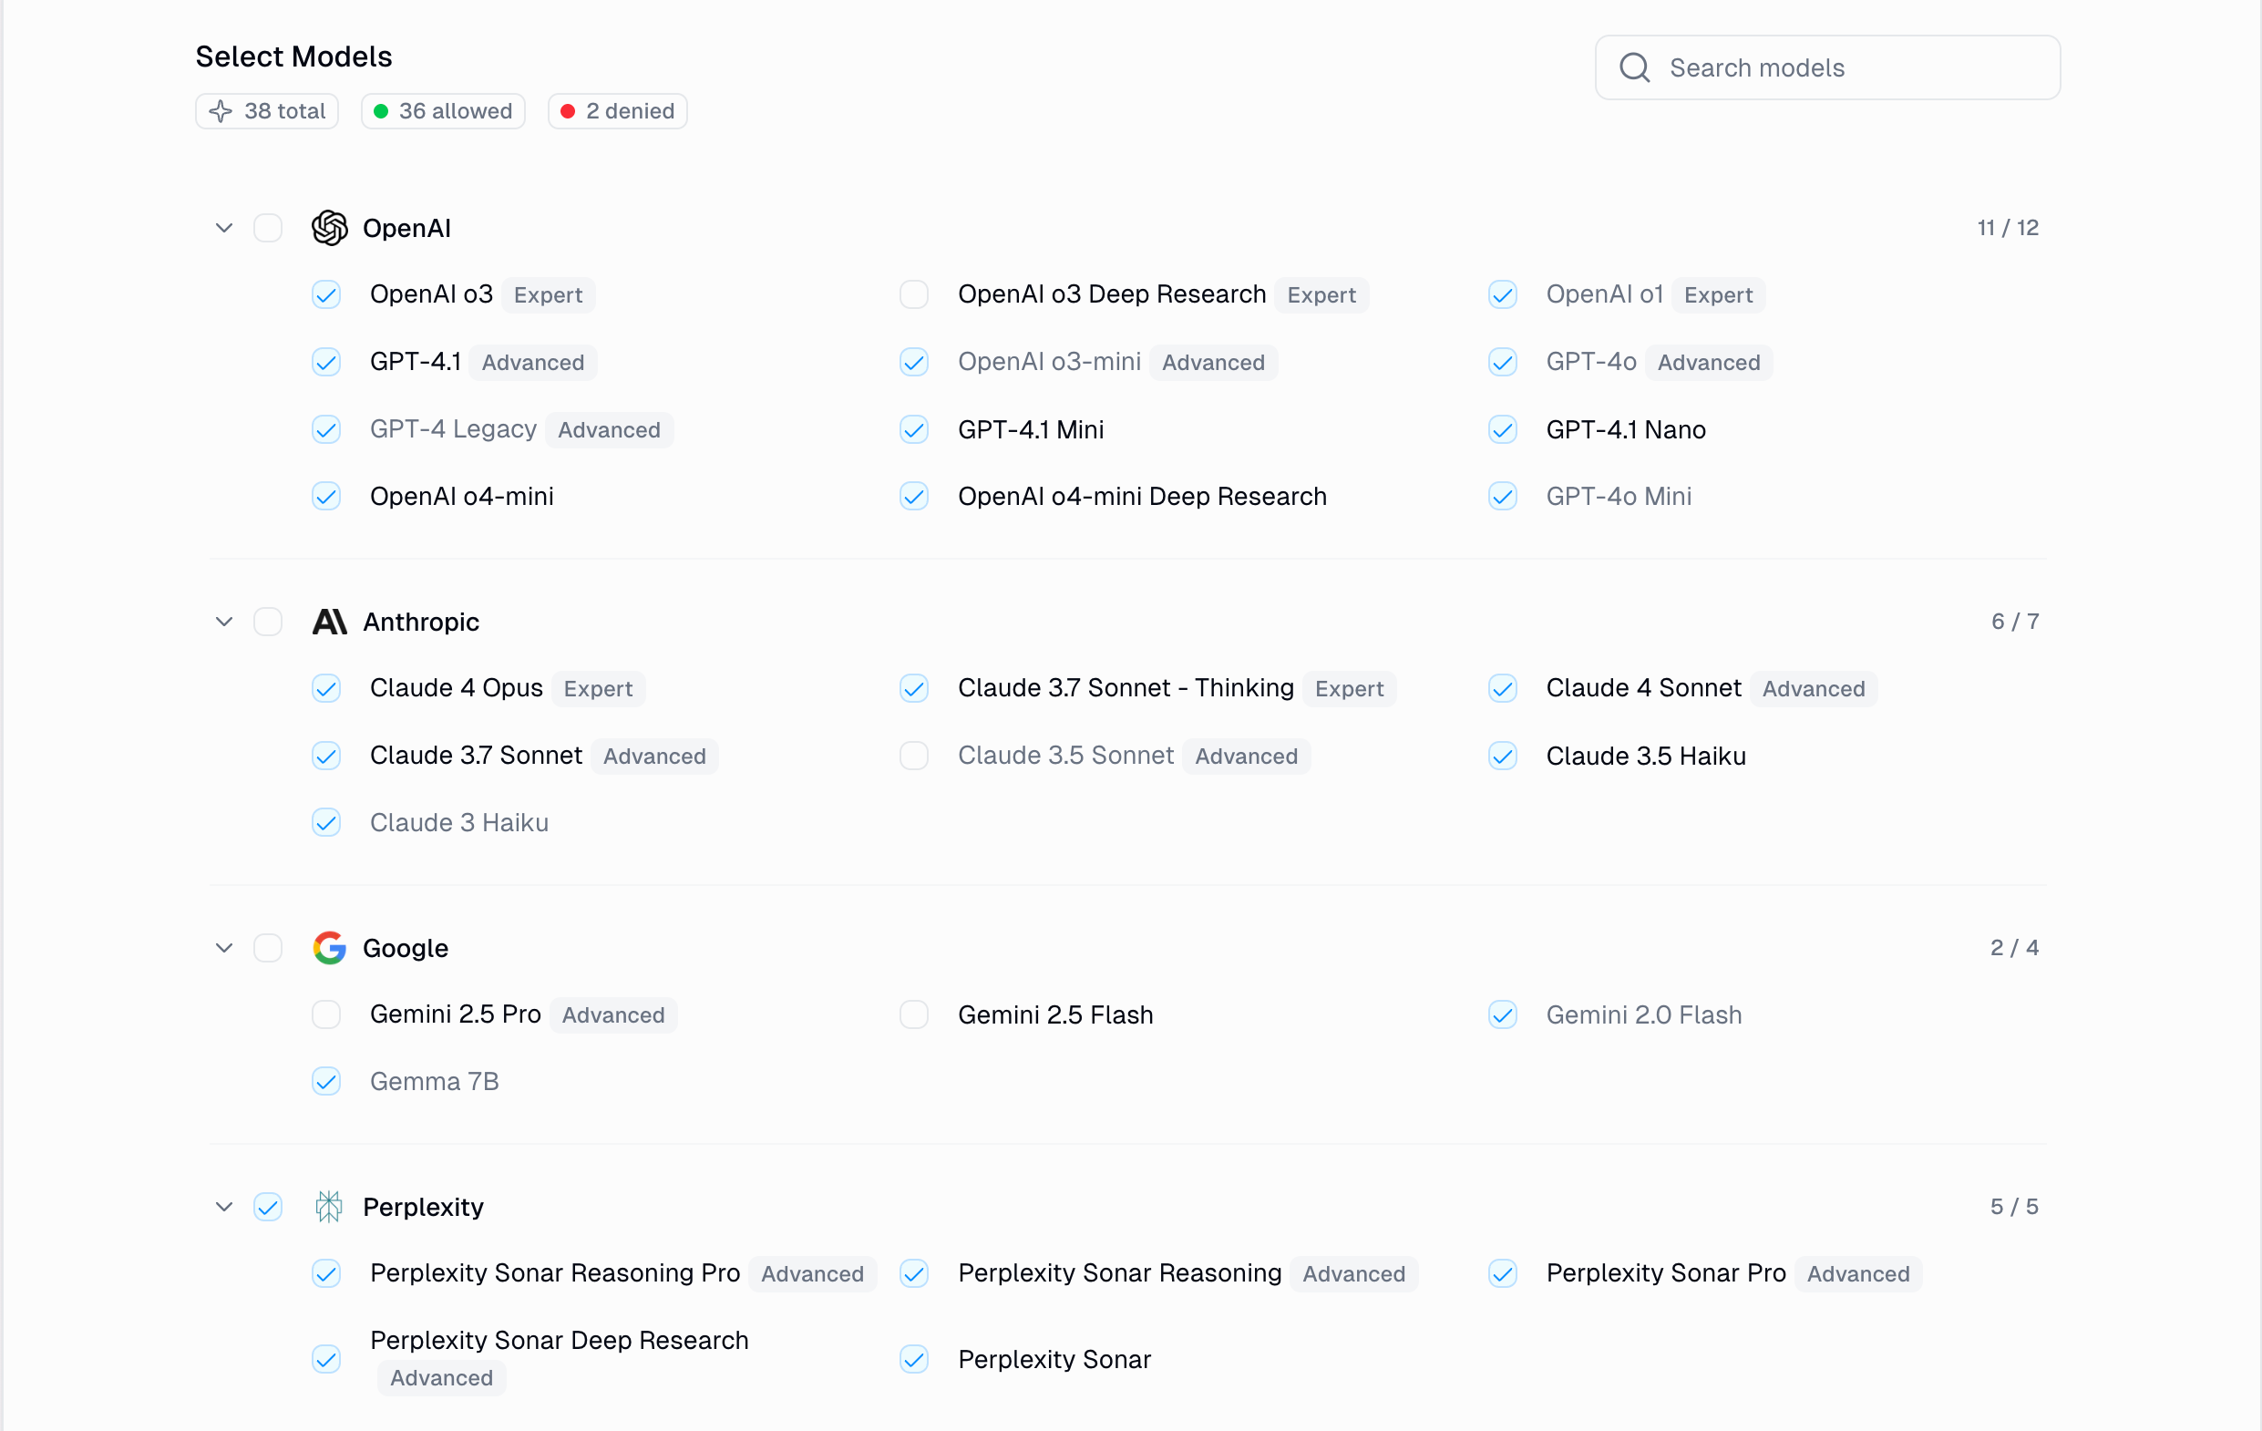Click the 5 / 5 Perplexity count

coord(2014,1207)
